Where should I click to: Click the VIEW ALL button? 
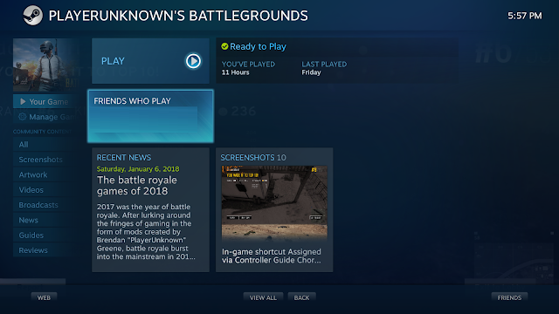pos(263,297)
